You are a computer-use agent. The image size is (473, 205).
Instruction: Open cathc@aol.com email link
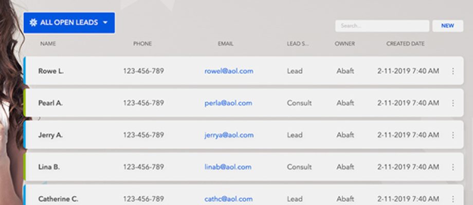tap(228, 199)
